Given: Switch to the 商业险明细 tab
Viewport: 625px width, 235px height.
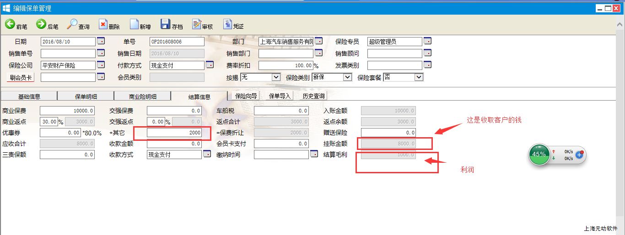Looking at the screenshot, I should [142, 96].
